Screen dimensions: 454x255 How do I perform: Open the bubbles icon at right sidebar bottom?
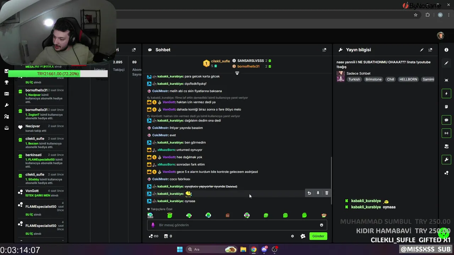[446, 173]
